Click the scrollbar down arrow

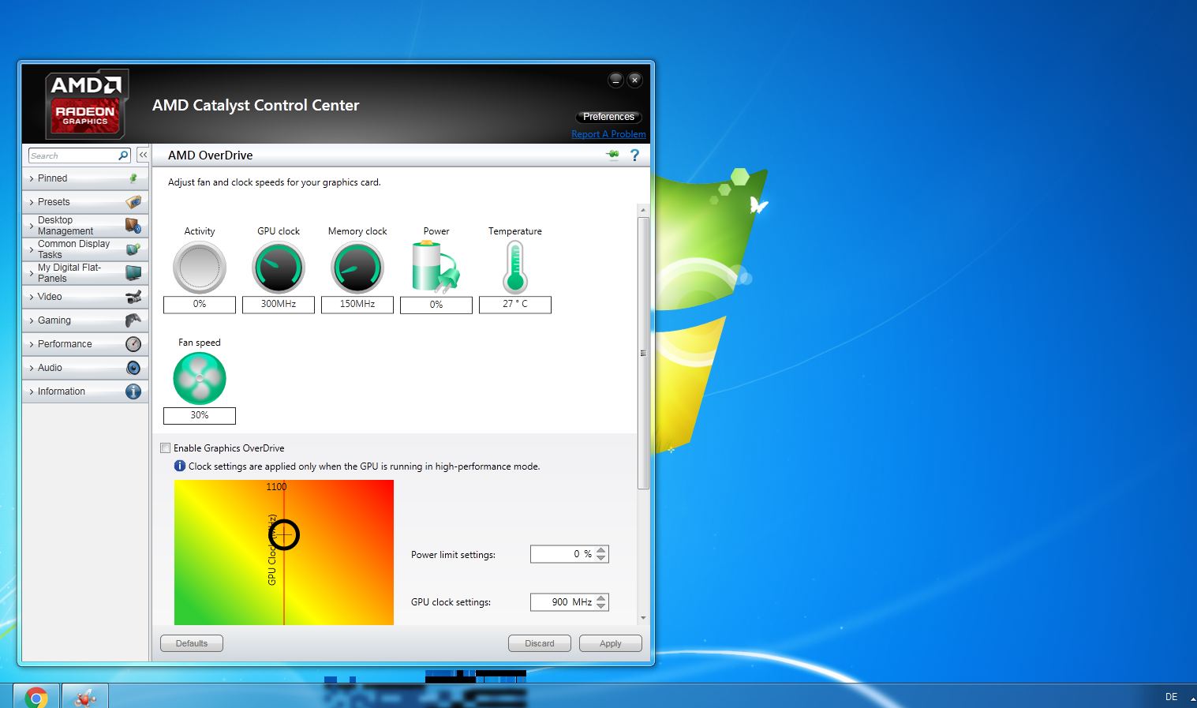[x=643, y=618]
